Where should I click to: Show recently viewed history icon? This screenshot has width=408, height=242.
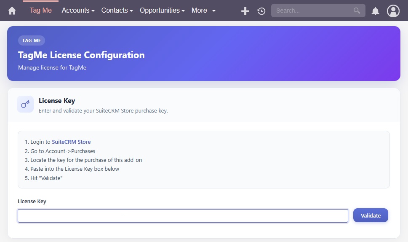coord(261,11)
